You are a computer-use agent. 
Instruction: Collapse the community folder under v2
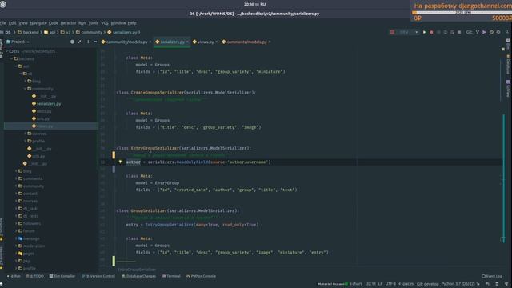tap(25, 89)
